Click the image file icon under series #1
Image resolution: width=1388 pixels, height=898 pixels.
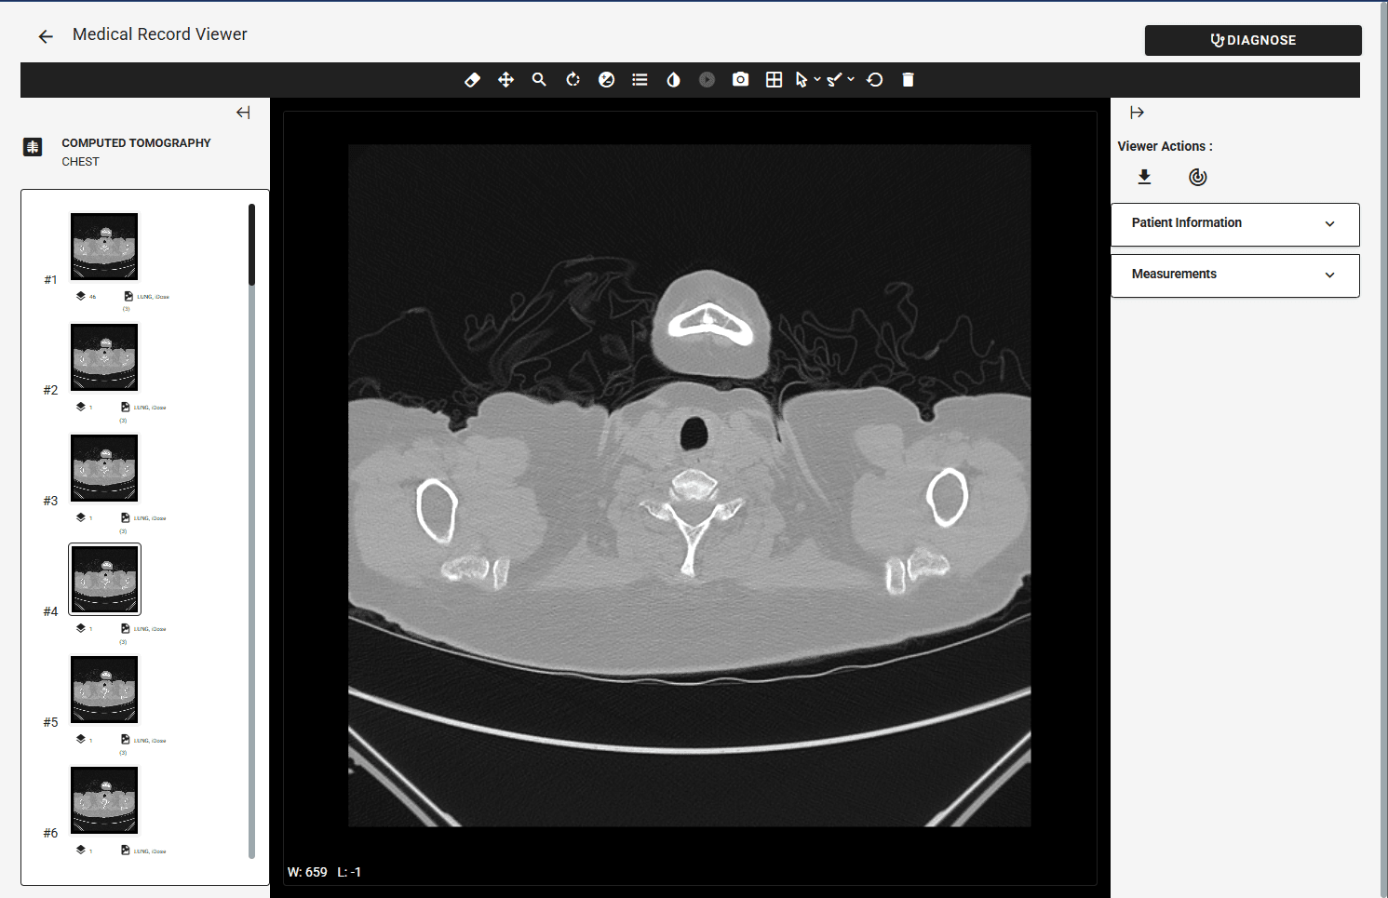click(128, 296)
